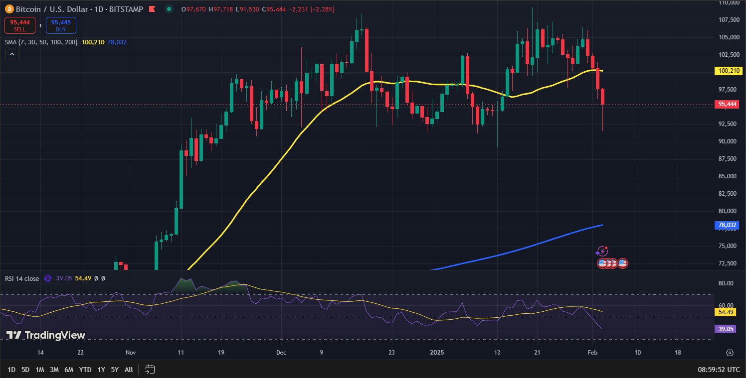This screenshot has width=746, height=378.
Task: Click the orange Bitcoin logo icon
Action: click(9, 9)
